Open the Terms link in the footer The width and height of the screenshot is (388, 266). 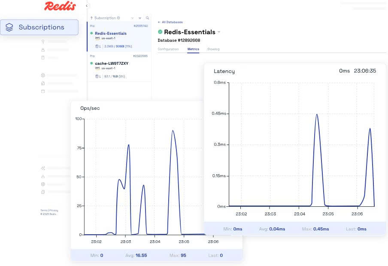tap(44, 210)
